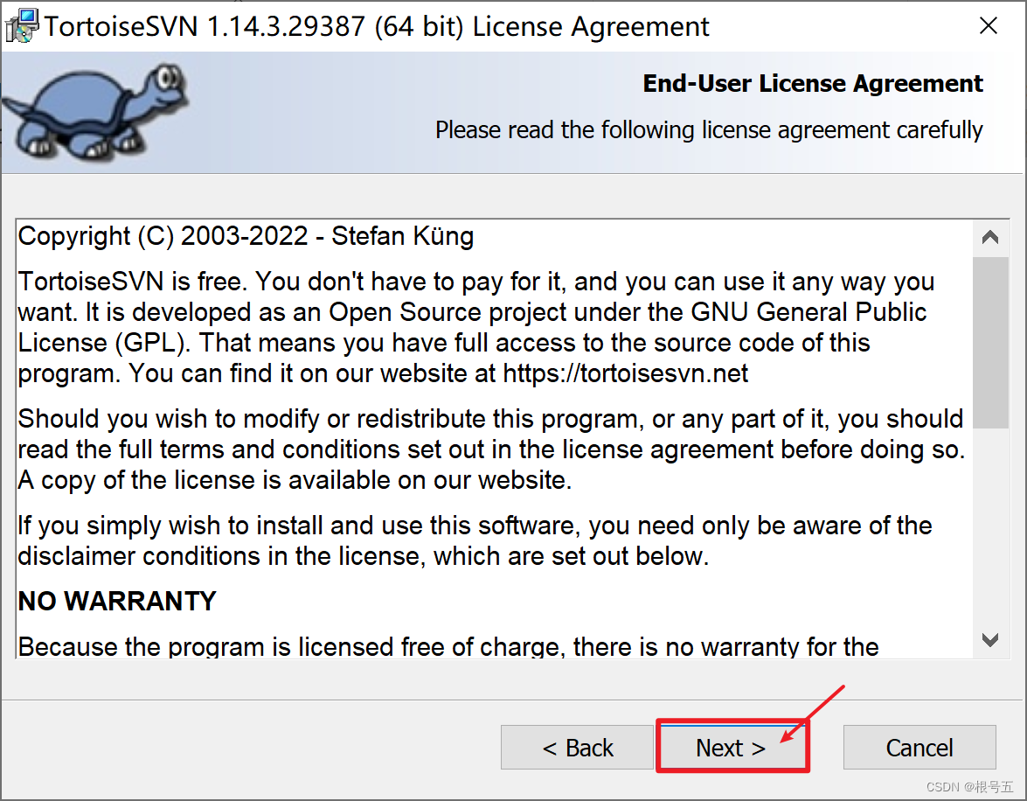Click 'Should you wish to modify or redistribute' line
The image size is (1027, 801).
(490, 419)
